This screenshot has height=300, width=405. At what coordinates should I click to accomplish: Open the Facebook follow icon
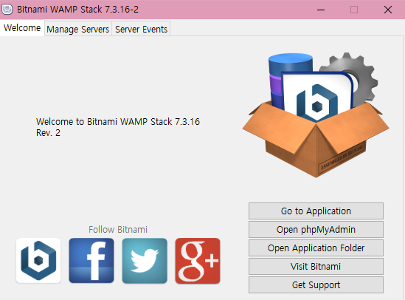[x=91, y=260]
